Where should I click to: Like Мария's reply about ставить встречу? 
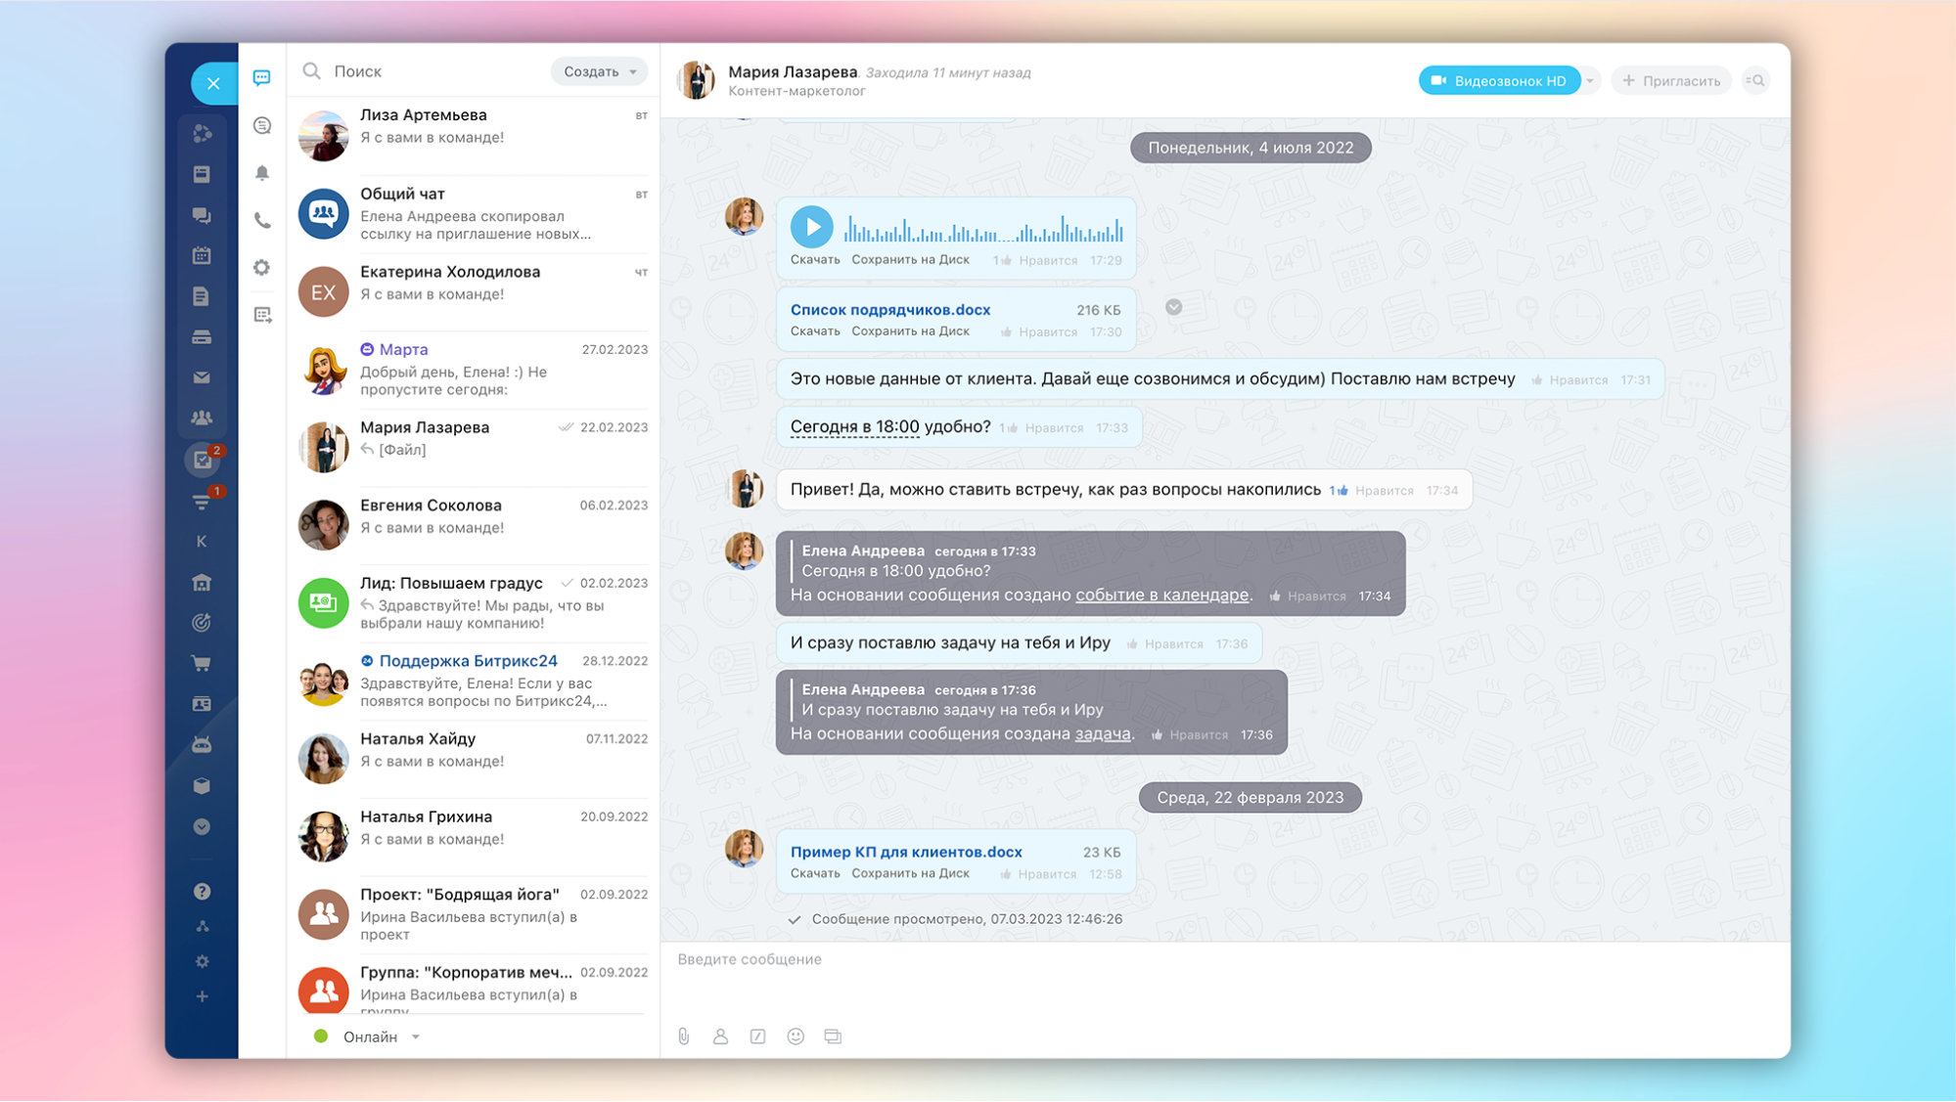pyautogui.click(x=1384, y=489)
